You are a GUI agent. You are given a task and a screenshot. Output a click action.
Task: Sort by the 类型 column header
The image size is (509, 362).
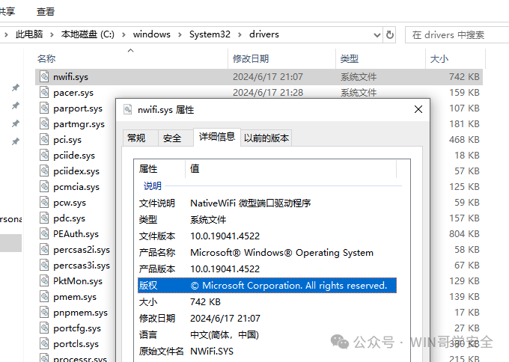point(380,58)
